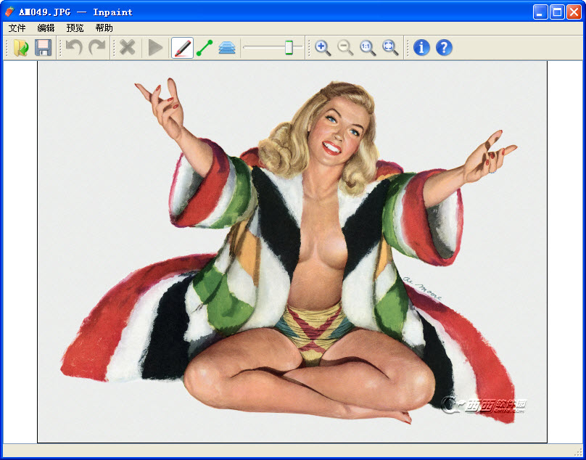Zoom out of the image
Viewport: 586px width, 460px height.
pos(345,48)
